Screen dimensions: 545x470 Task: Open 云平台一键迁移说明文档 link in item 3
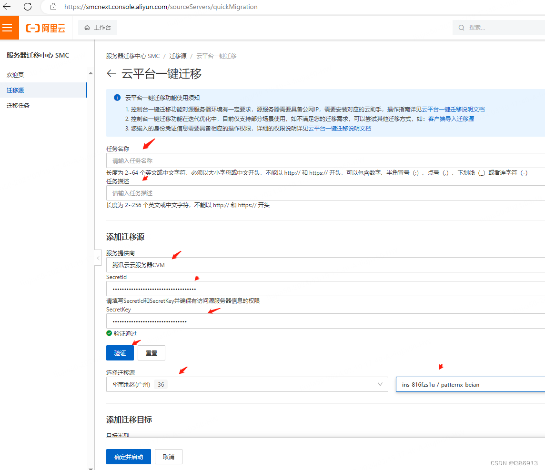pos(340,128)
